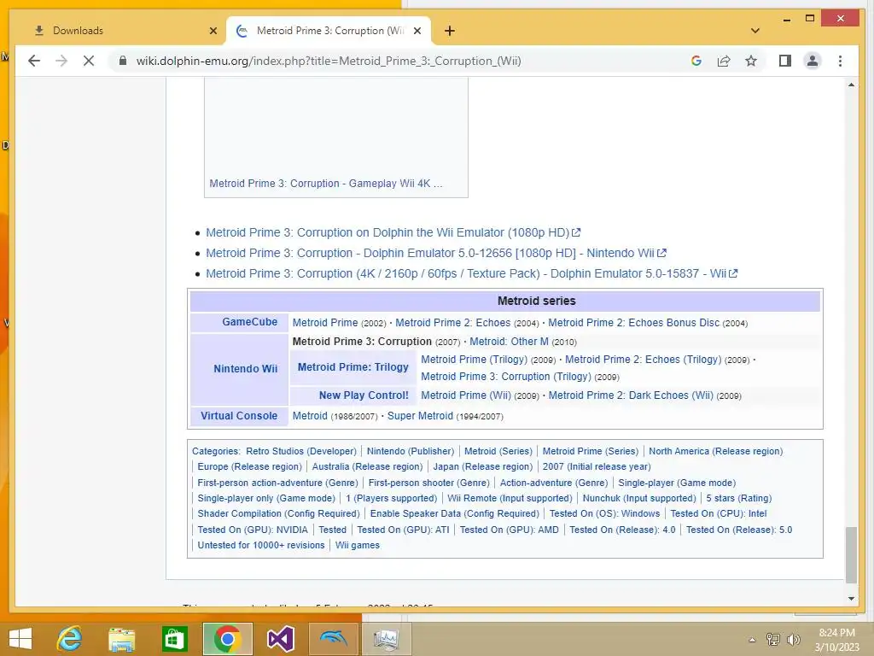Open the 1080p HD Dolphin video link
Viewport: 874px width, 656px height.
393,232
